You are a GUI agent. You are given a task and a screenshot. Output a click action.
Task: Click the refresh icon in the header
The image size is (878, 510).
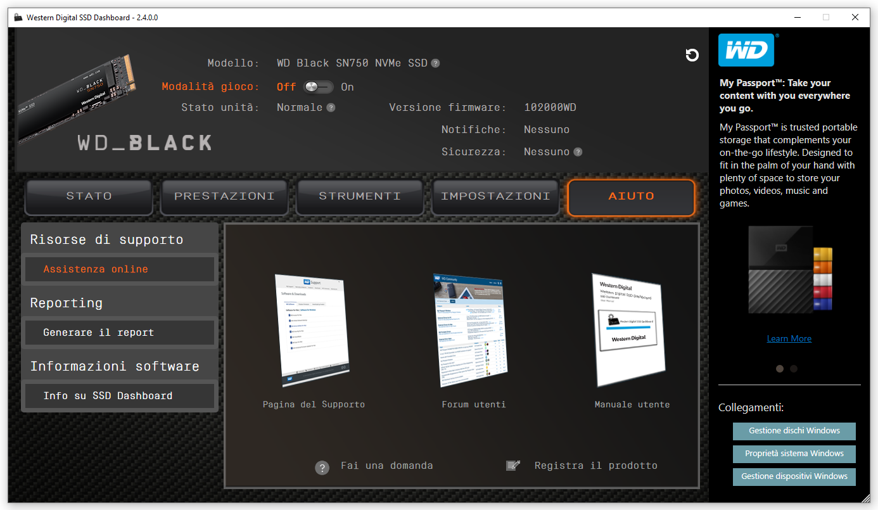click(692, 55)
